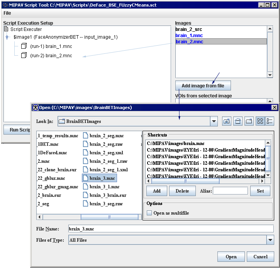Expand the Files of Type dropdown
The width and height of the screenshot is (280, 268).
pyautogui.click(x=270, y=240)
